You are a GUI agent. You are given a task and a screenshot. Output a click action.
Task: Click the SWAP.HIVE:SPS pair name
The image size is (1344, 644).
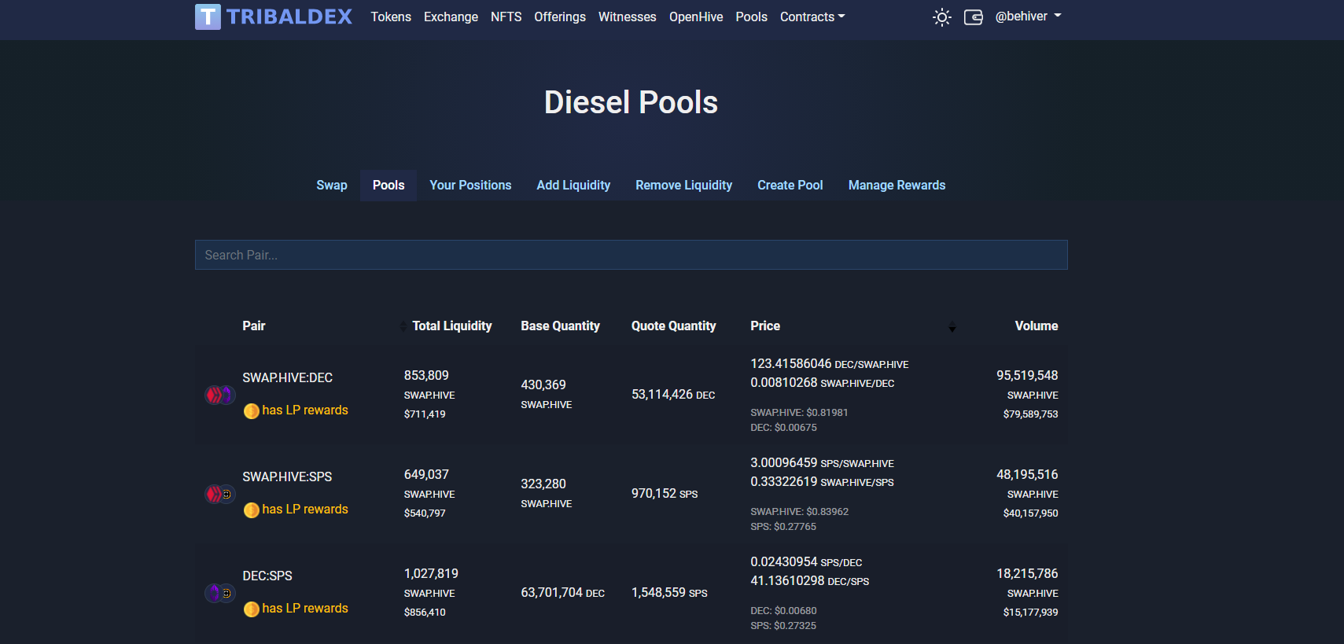[287, 477]
